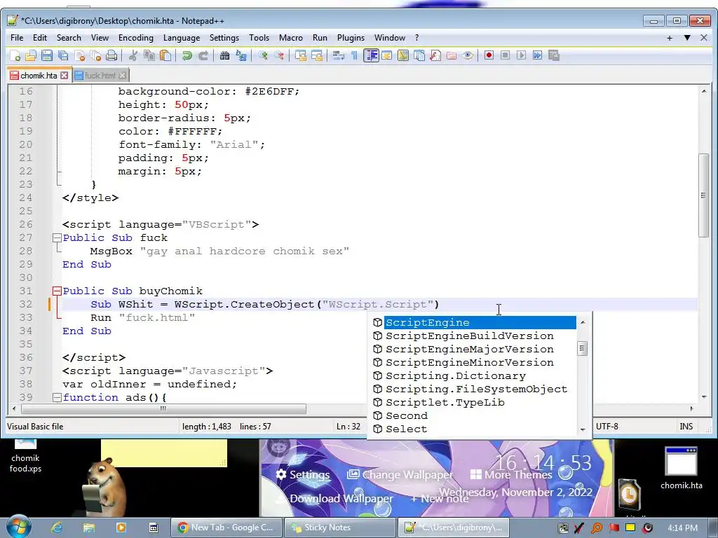
Task: Click the macro Playback icon
Action: pyautogui.click(x=521, y=56)
